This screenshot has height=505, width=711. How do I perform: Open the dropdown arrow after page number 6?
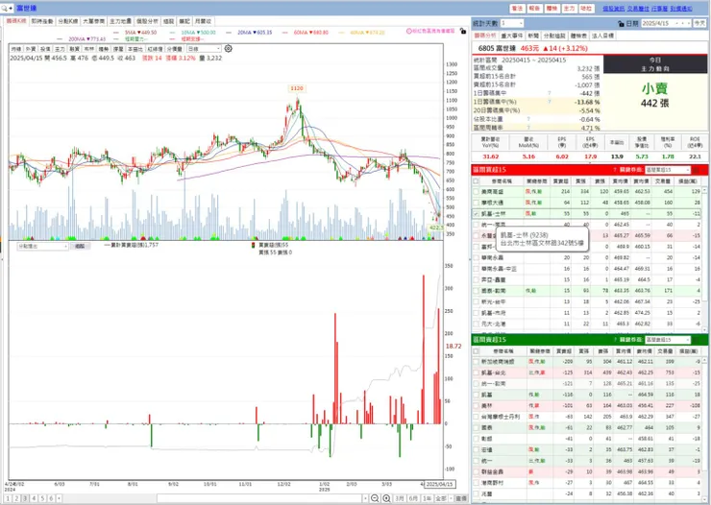click(x=59, y=498)
